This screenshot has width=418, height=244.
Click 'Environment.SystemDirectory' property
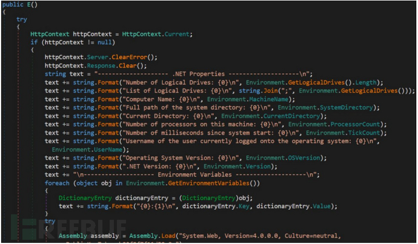pyautogui.click(x=325, y=108)
